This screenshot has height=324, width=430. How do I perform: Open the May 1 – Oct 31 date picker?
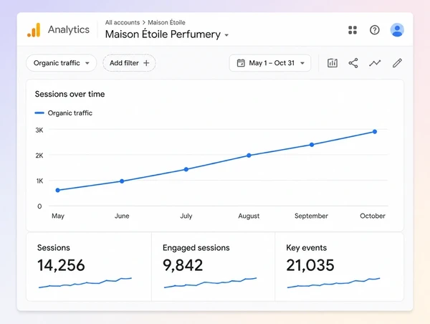click(270, 63)
